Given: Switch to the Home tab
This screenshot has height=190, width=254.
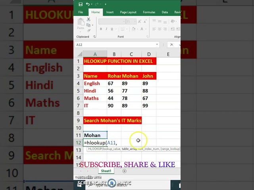Looking at the screenshot, I should pyautogui.click(x=96, y=12).
